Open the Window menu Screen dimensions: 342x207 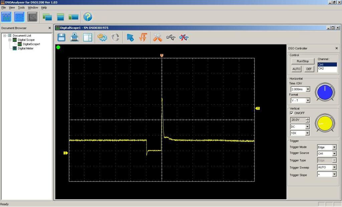pyautogui.click(x=33, y=7)
